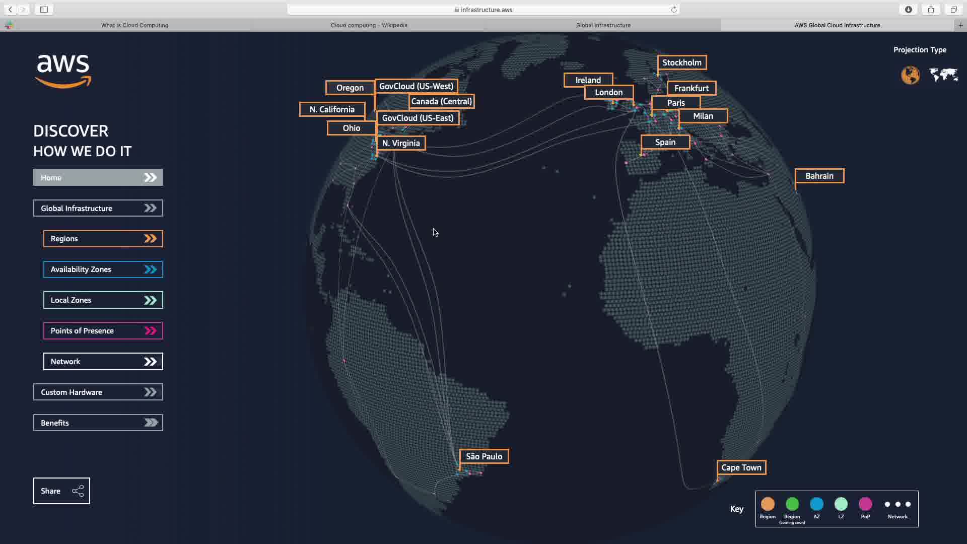
Task: Open Points of Presence menu item
Action: point(103,331)
